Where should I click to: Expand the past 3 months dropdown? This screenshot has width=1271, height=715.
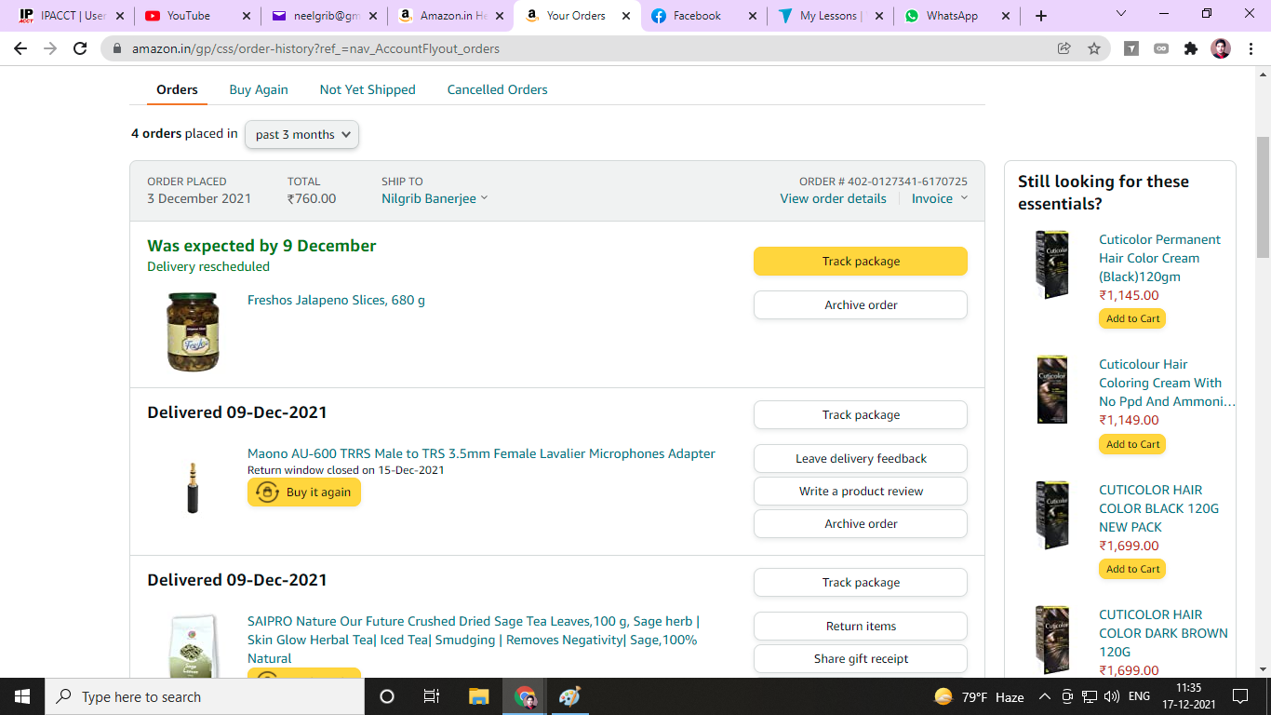[x=301, y=134]
